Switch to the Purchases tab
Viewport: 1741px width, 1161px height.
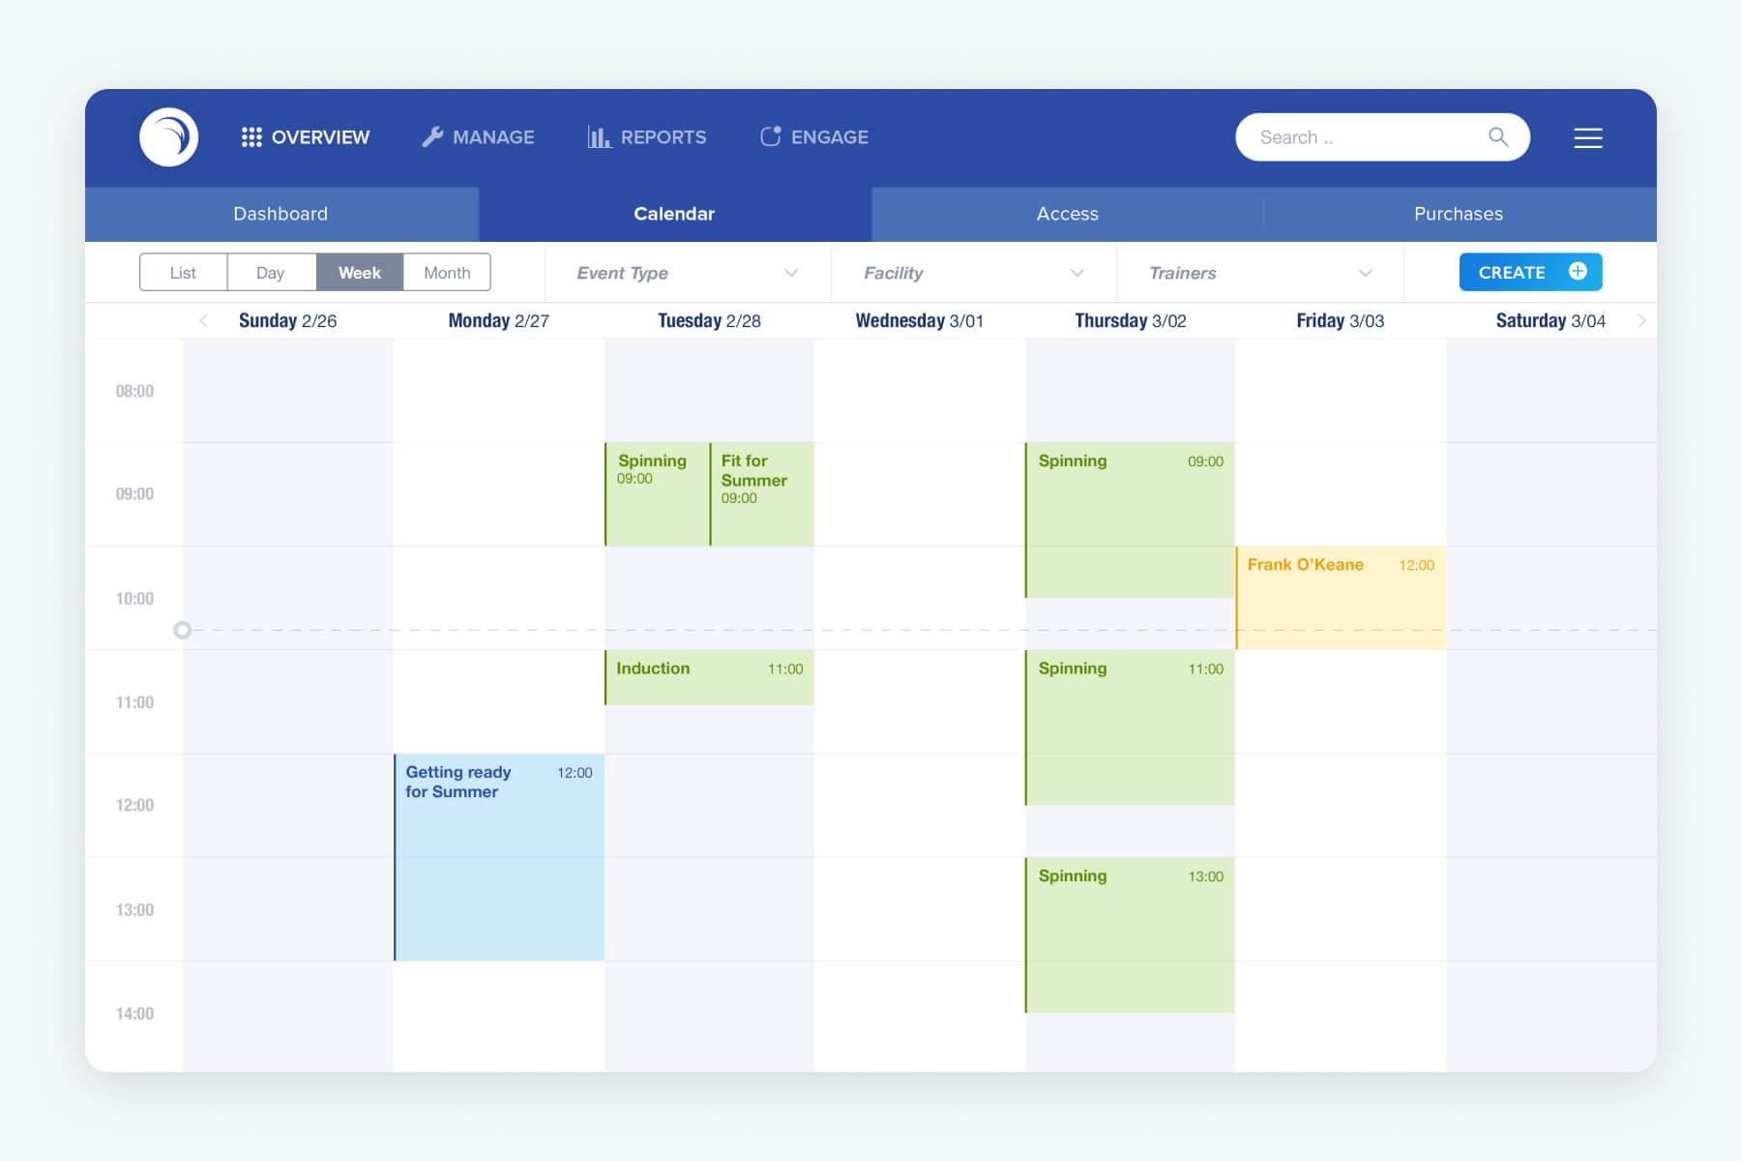tap(1460, 214)
